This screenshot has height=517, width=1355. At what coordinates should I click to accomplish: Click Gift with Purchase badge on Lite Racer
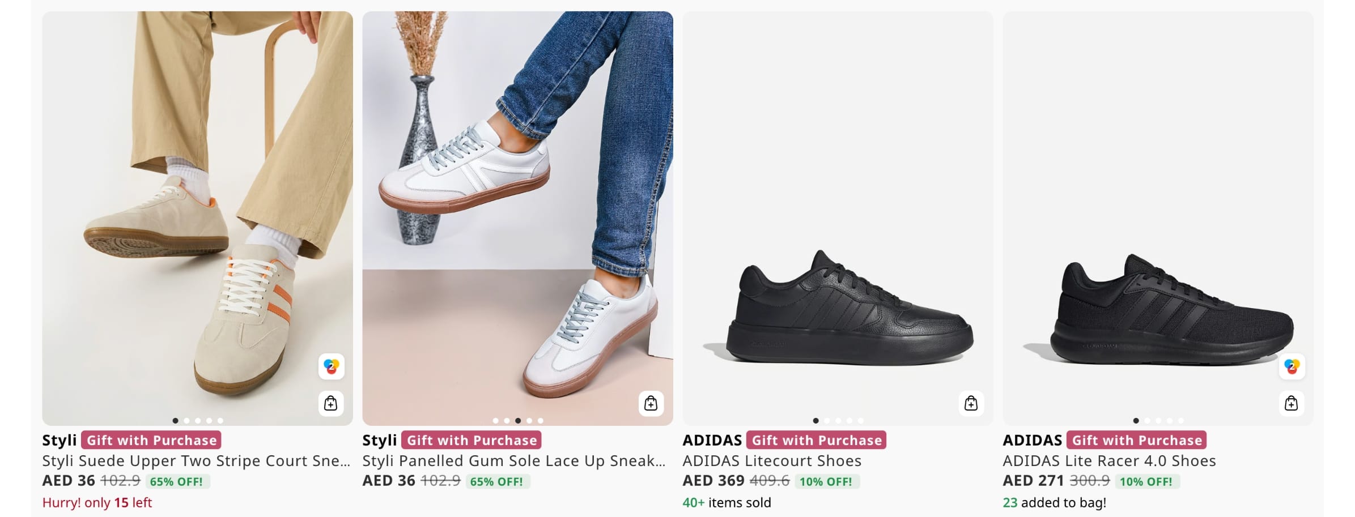coord(1136,440)
